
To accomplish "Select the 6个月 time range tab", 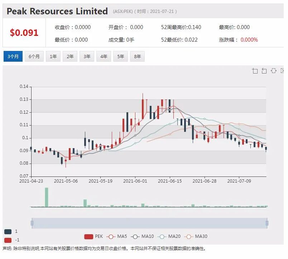I will pos(34,56).
